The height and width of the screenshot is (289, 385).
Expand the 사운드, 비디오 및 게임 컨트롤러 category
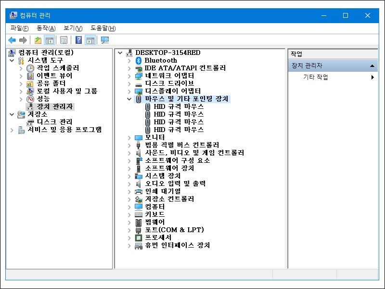coord(129,153)
